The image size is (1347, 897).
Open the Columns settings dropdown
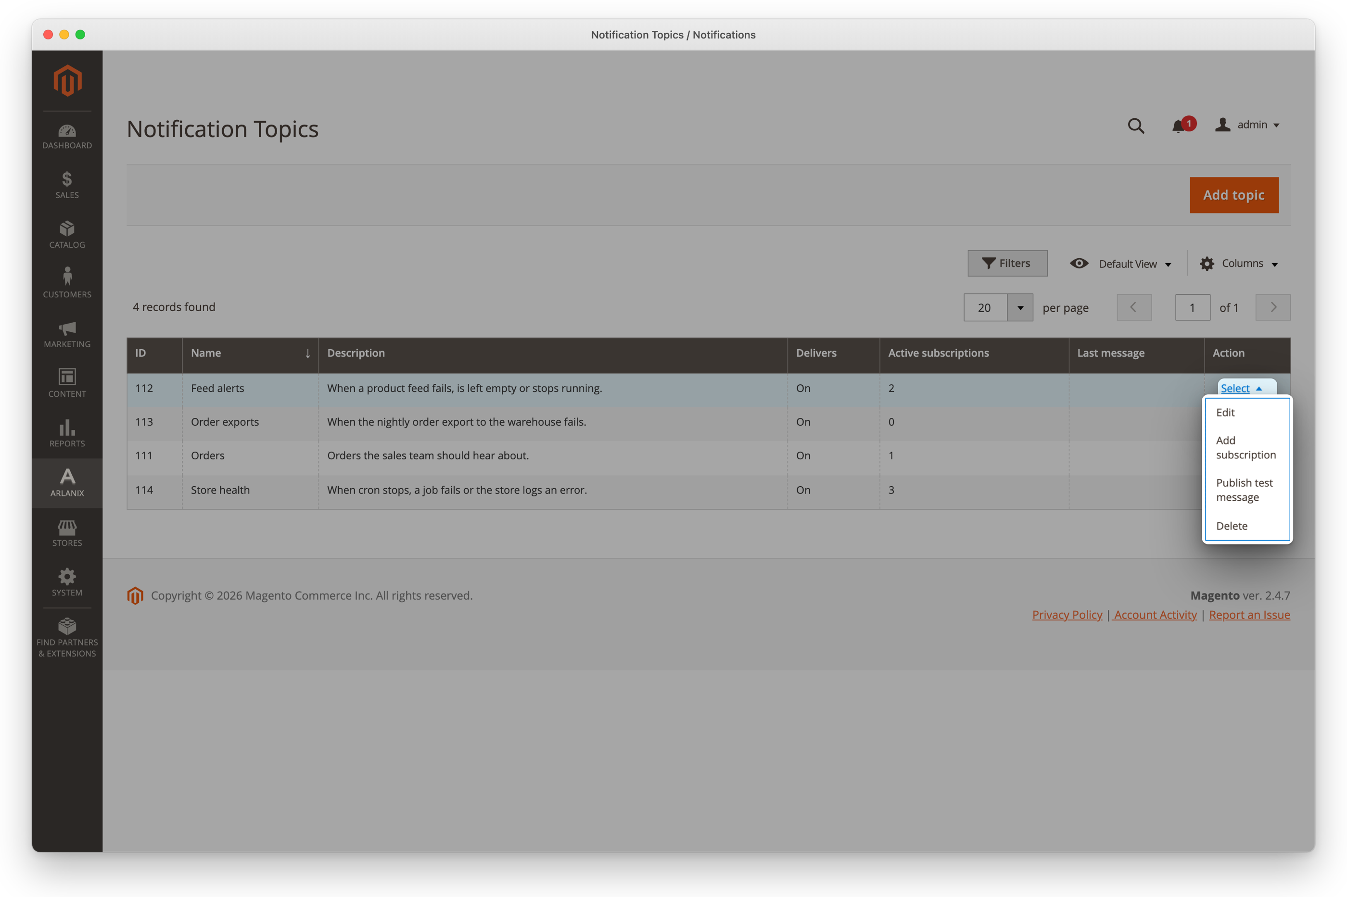click(x=1239, y=264)
